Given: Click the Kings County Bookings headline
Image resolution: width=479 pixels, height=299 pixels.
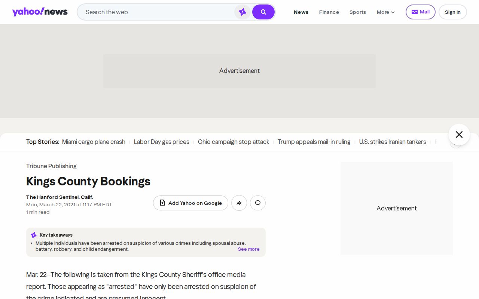Looking at the screenshot, I should pyautogui.click(x=88, y=181).
